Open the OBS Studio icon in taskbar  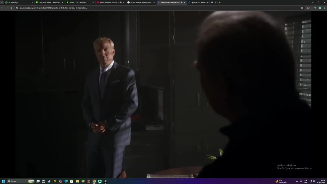click(x=106, y=181)
